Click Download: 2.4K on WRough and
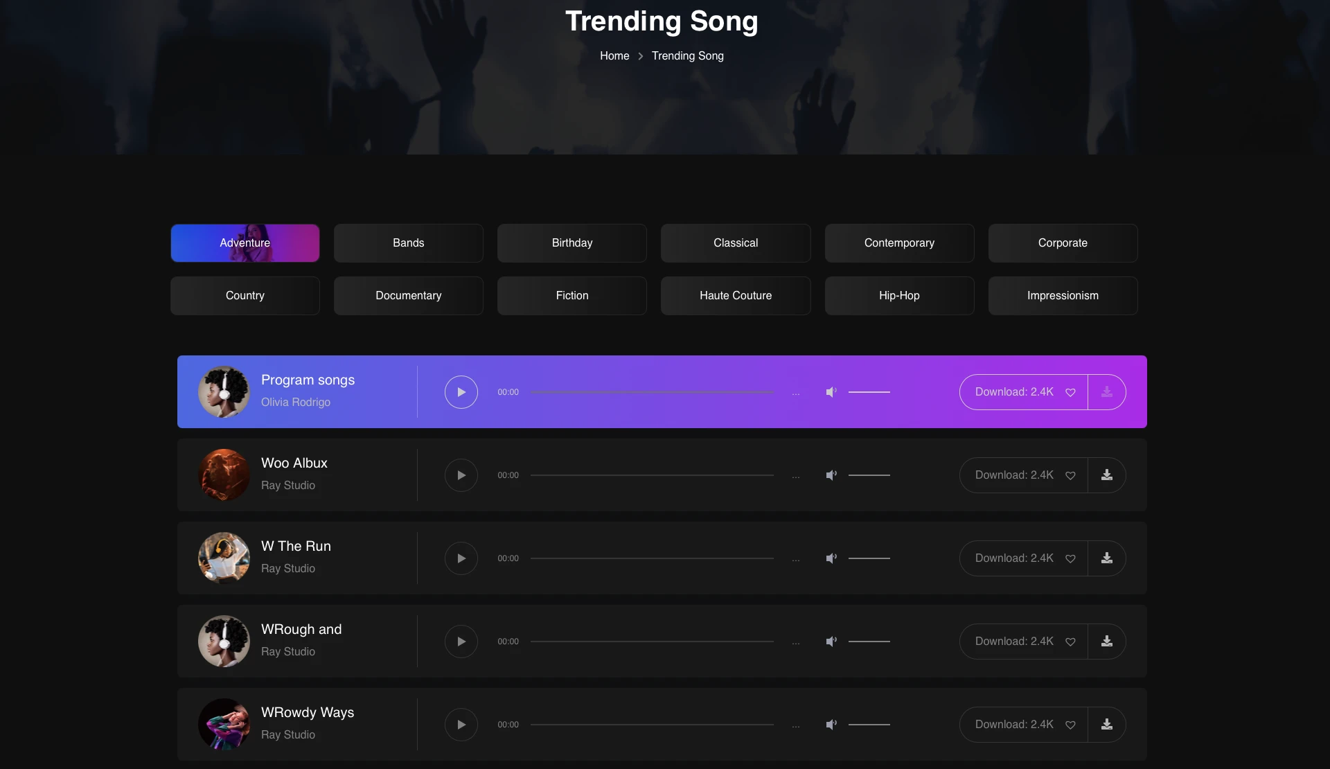1330x769 pixels. point(1014,642)
